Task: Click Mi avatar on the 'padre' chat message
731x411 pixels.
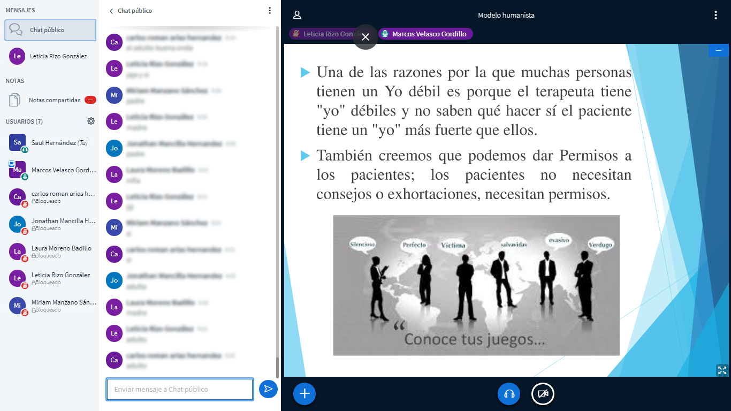Action: [114, 95]
